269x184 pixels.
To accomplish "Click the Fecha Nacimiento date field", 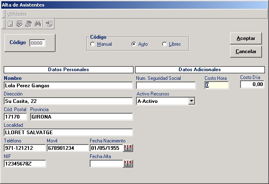I will click(106, 148).
